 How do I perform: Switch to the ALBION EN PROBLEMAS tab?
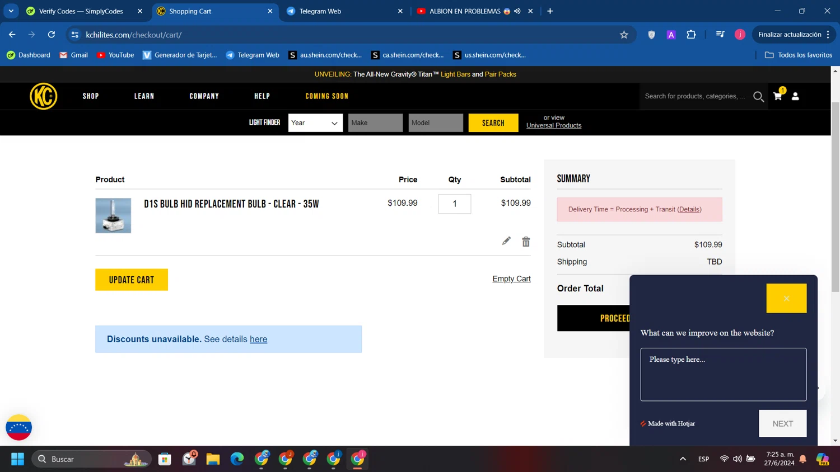tap(475, 11)
